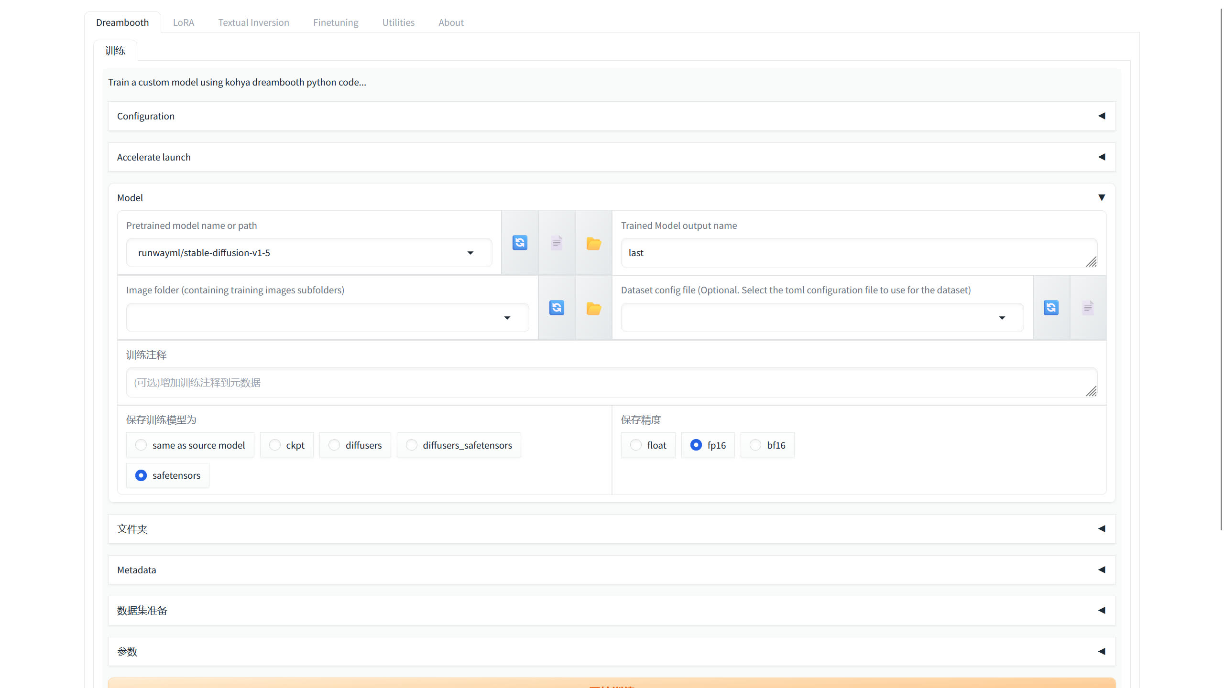Set save precision to bf16
1224x688 pixels.
767,445
